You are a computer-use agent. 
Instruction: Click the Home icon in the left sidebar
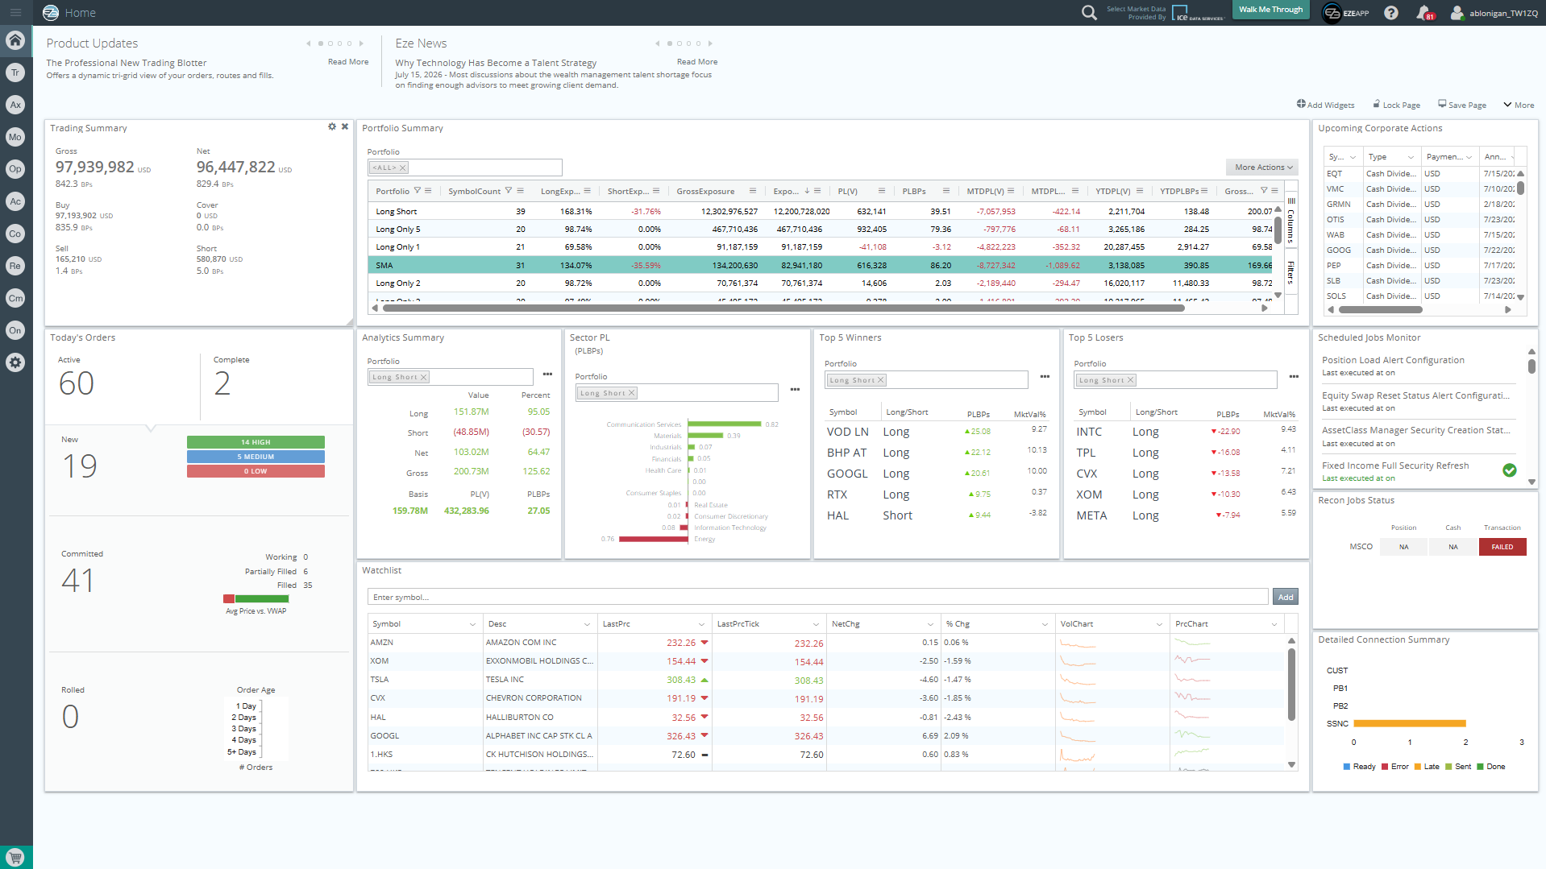click(15, 40)
